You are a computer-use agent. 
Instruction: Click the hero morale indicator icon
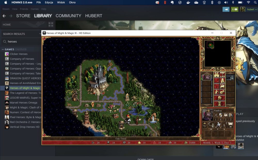[x=205, y=123]
